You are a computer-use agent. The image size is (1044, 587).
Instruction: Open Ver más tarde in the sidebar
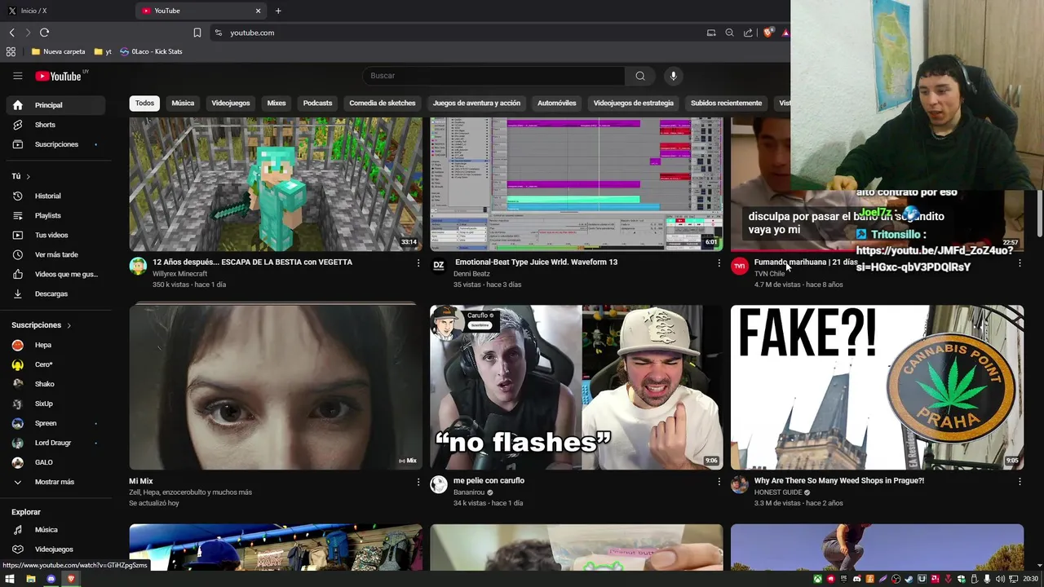click(56, 254)
